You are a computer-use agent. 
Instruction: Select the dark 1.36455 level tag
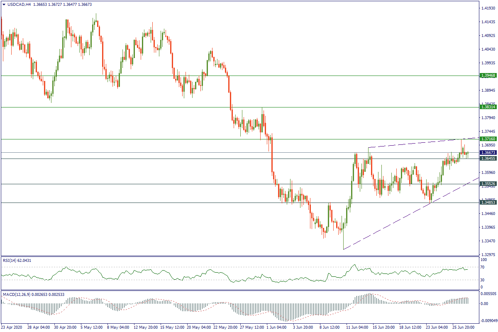coord(488,159)
